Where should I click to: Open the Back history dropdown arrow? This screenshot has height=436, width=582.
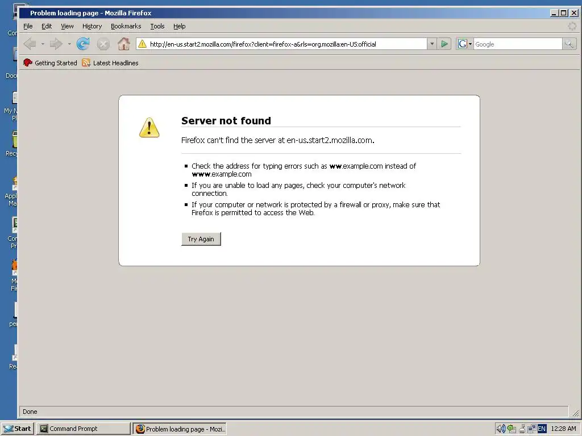coord(42,44)
